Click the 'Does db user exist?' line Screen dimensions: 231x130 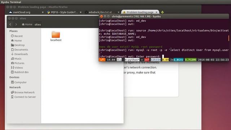[x=130, y=47]
